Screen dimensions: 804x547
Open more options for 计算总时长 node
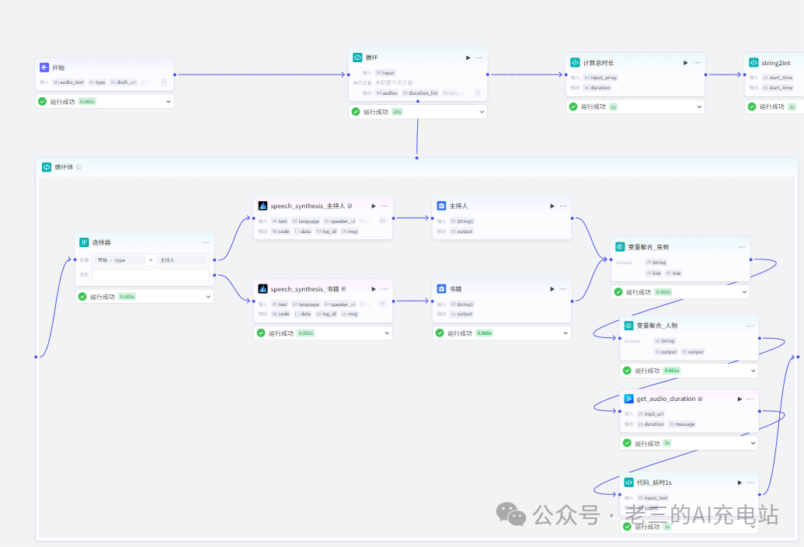click(696, 62)
